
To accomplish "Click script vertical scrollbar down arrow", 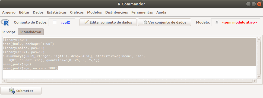I will (x=259, y=77).
